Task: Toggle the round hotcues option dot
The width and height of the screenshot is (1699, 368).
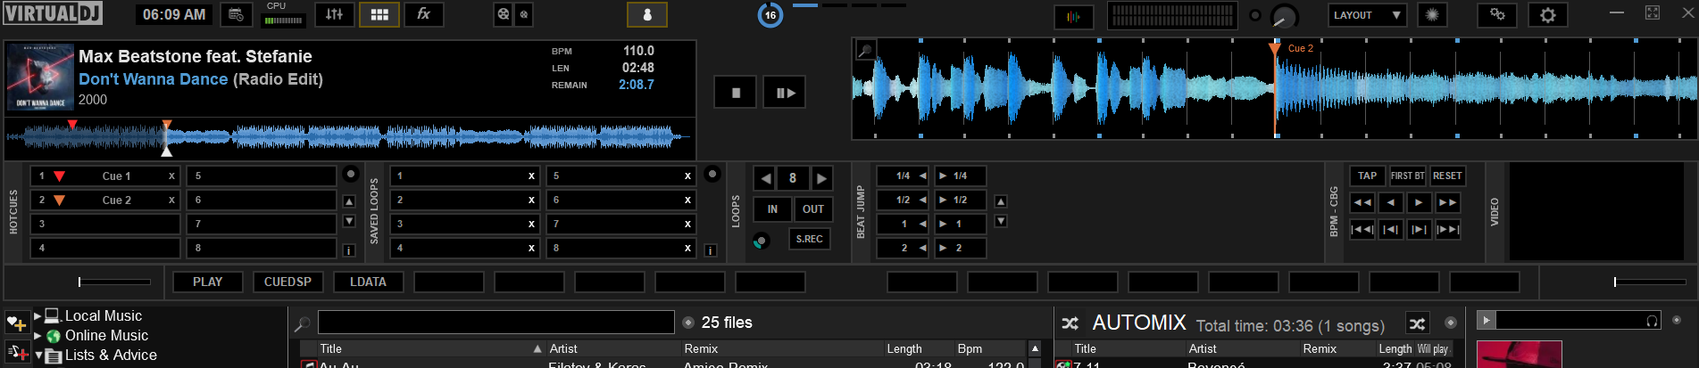Action: 351,174
